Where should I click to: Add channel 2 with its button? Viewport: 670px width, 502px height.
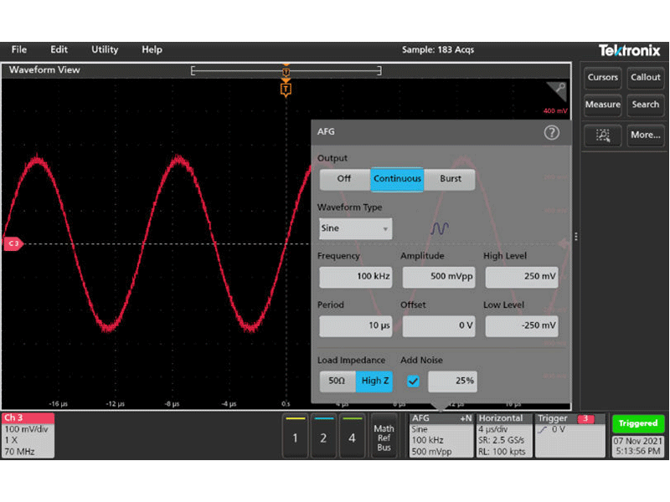pos(323,435)
